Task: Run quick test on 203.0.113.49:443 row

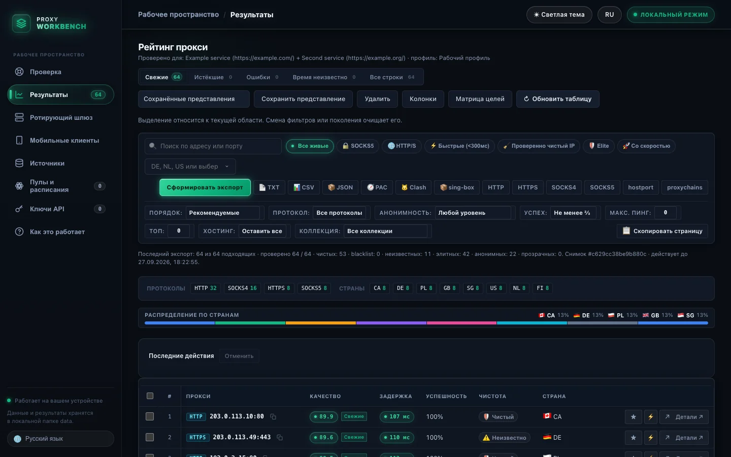Action: click(x=651, y=438)
